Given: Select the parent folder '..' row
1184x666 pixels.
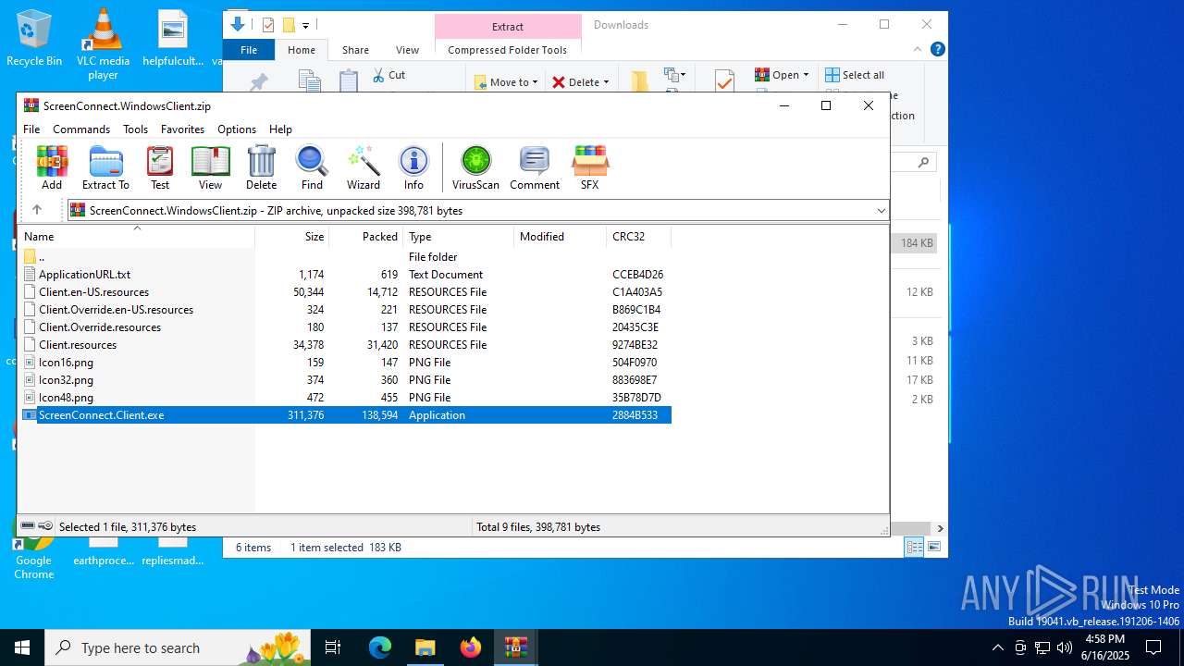Looking at the screenshot, I should click(346, 257).
